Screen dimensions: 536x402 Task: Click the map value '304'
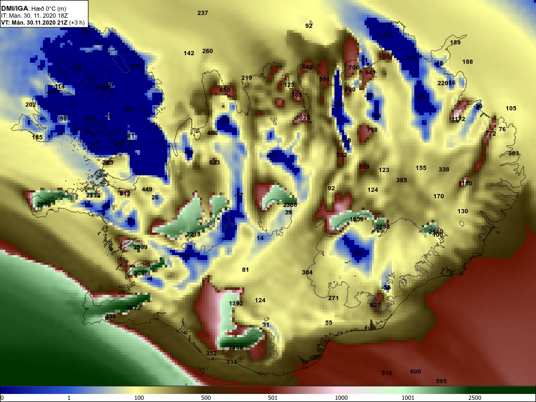pyautogui.click(x=307, y=272)
